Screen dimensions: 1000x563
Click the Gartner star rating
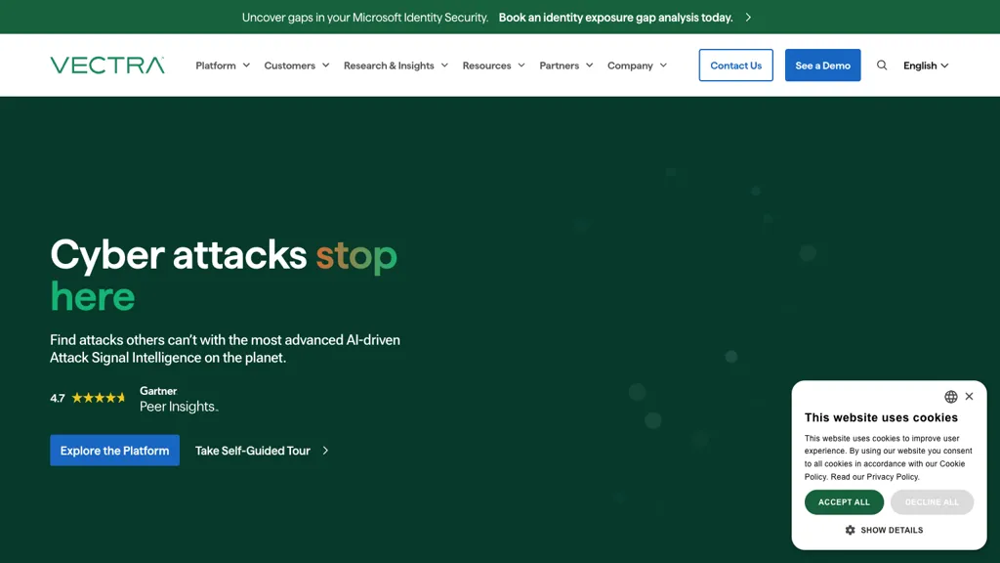point(99,398)
